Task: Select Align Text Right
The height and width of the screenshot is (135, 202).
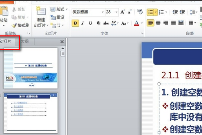Action: click(166, 23)
